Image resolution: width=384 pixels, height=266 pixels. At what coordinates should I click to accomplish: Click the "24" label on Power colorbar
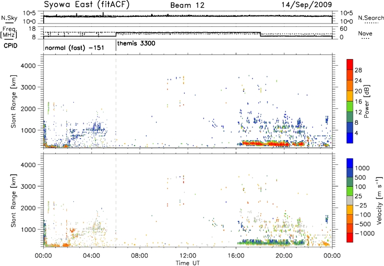pyautogui.click(x=358, y=81)
